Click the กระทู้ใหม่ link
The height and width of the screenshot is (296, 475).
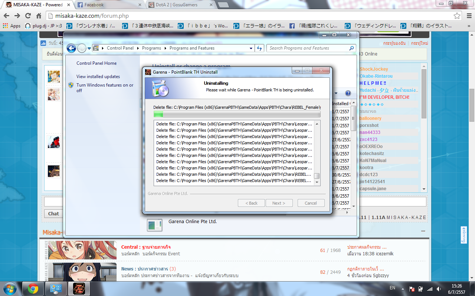(419, 43)
